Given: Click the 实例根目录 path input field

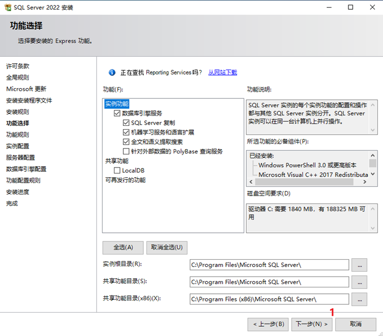Looking at the screenshot, I should pos(269,265).
